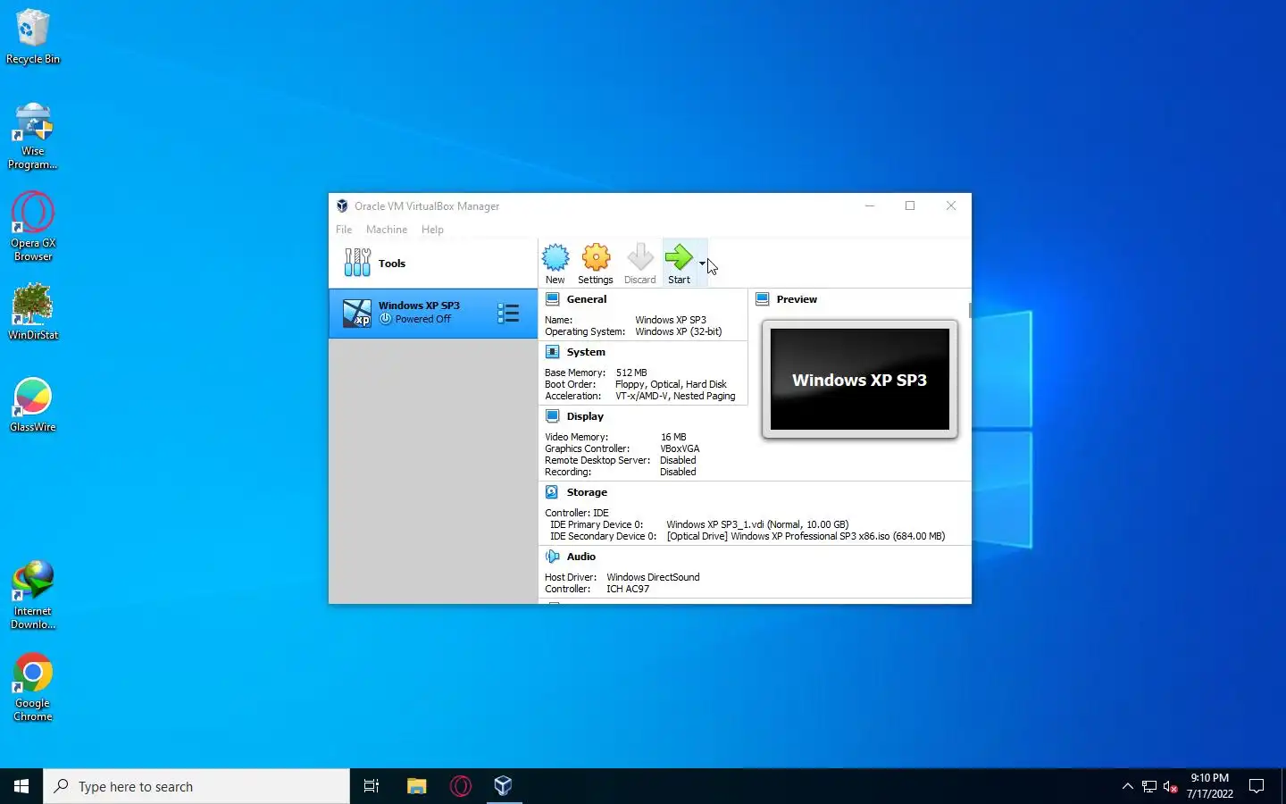Open the System section header link

[x=586, y=352]
